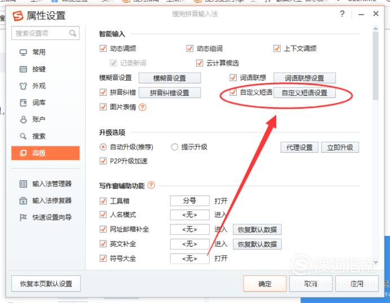
Task: Toggle the 云计算候选 checkbox
Action: (200, 63)
